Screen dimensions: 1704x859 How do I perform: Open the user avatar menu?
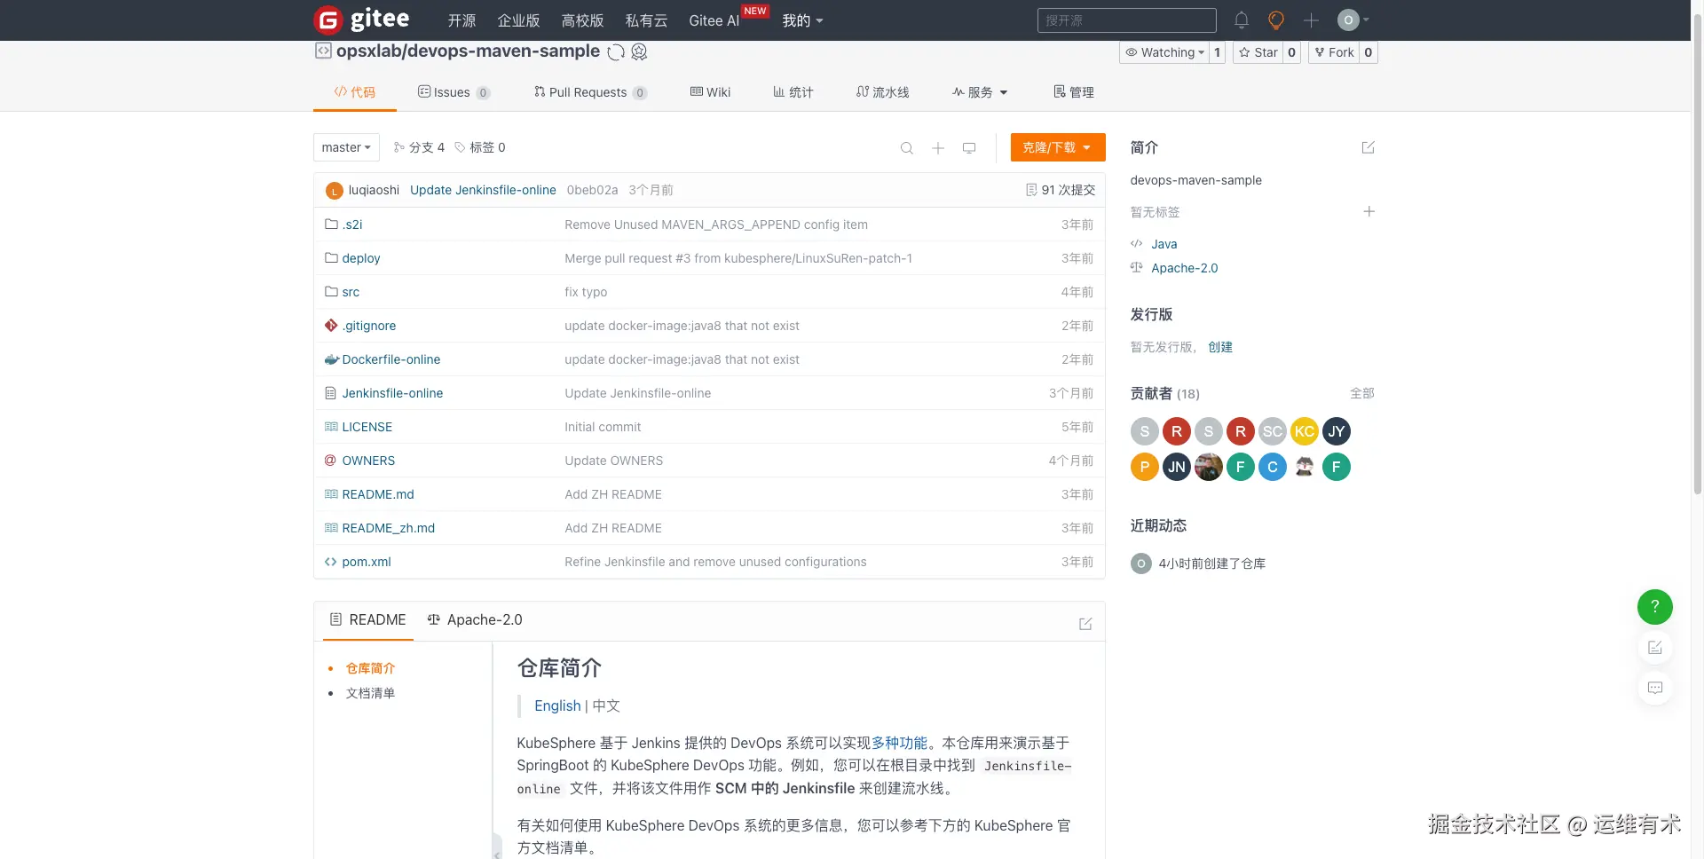click(1353, 20)
